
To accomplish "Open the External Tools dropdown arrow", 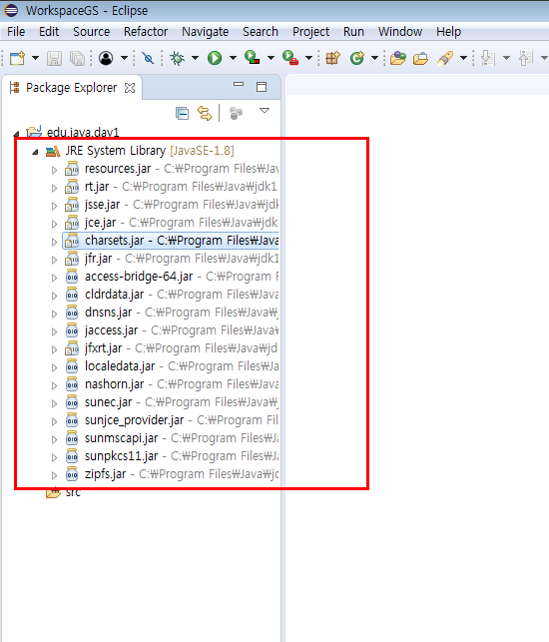I will [x=309, y=58].
